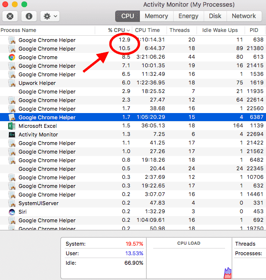Click the User 13.53% value
The image size is (266, 280).
[134, 253]
